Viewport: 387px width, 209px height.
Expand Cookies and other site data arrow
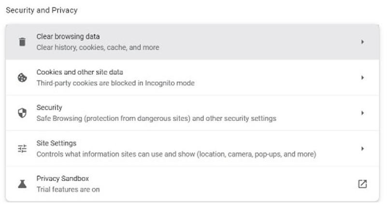pyautogui.click(x=362, y=78)
